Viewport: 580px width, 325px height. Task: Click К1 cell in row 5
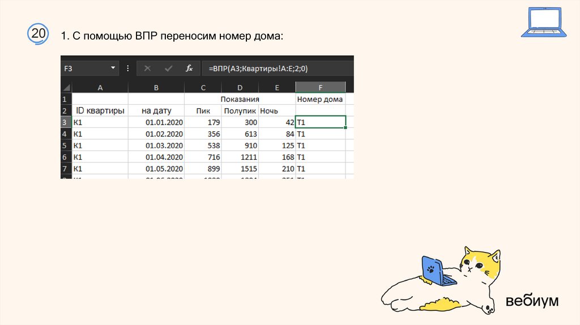tap(100, 146)
